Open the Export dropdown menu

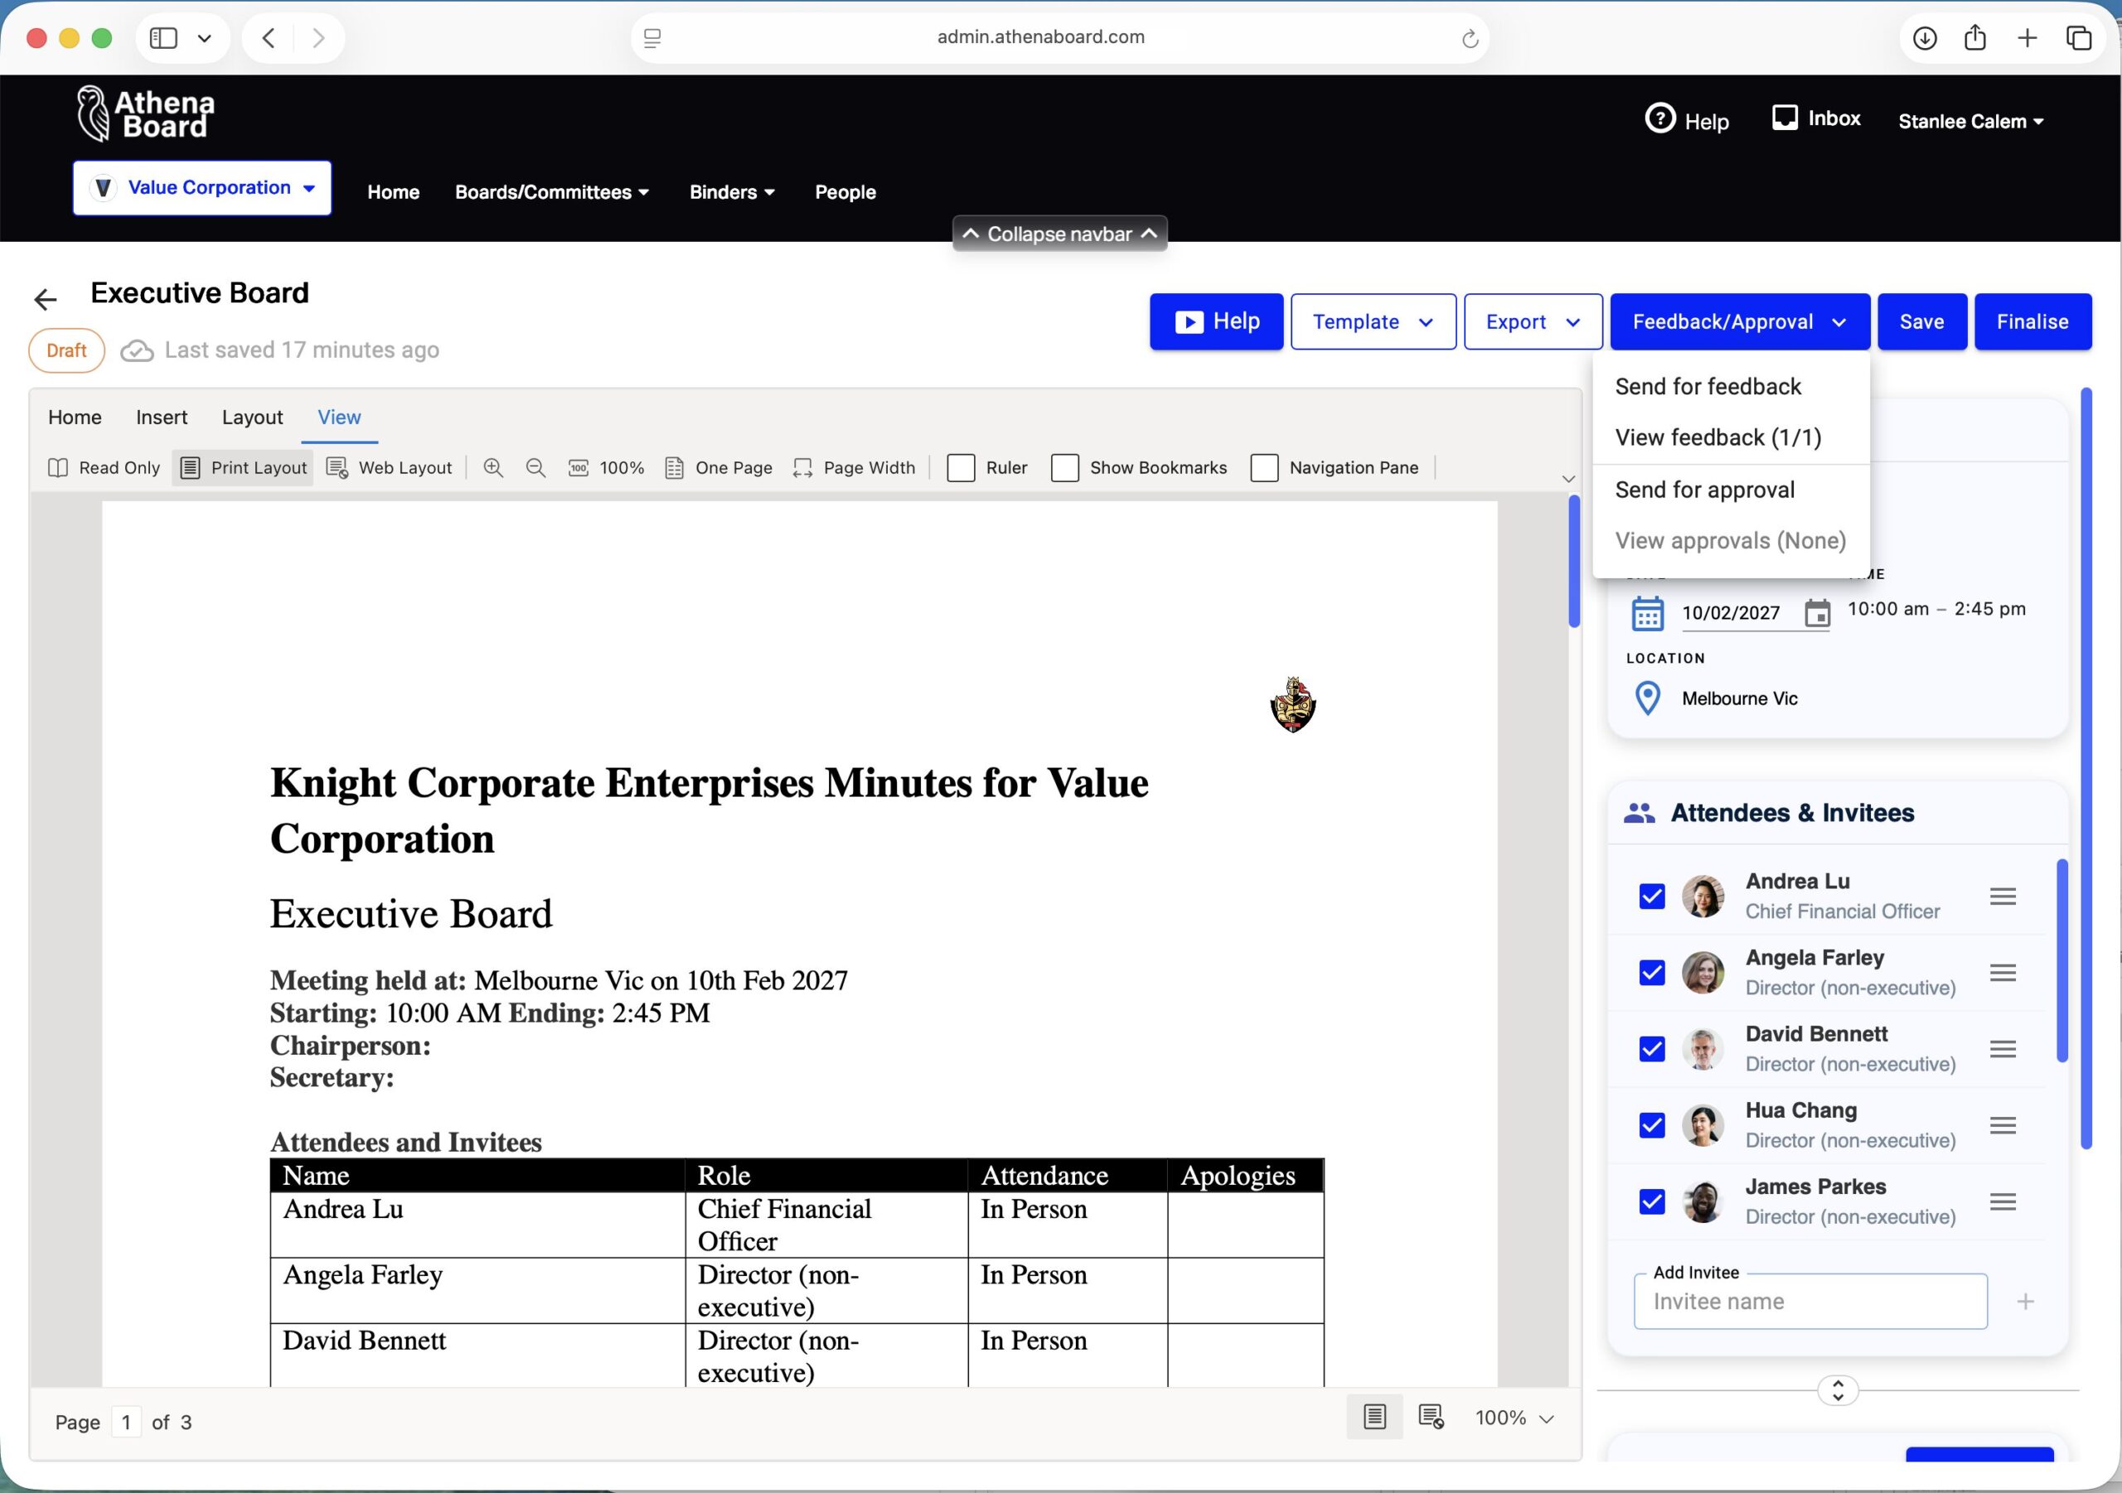(1533, 321)
